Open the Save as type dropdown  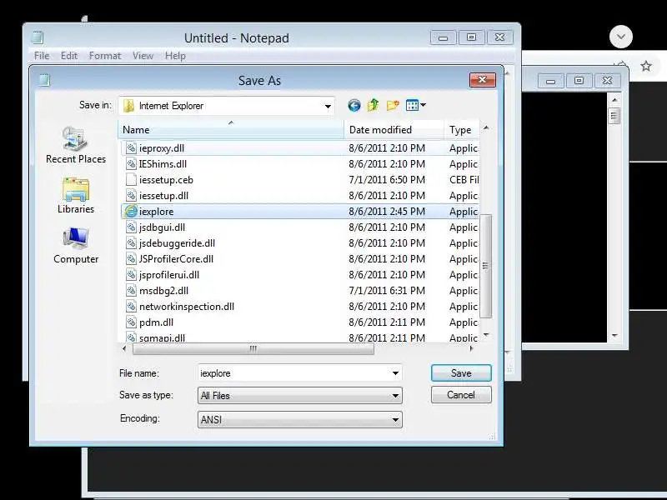pyautogui.click(x=395, y=395)
